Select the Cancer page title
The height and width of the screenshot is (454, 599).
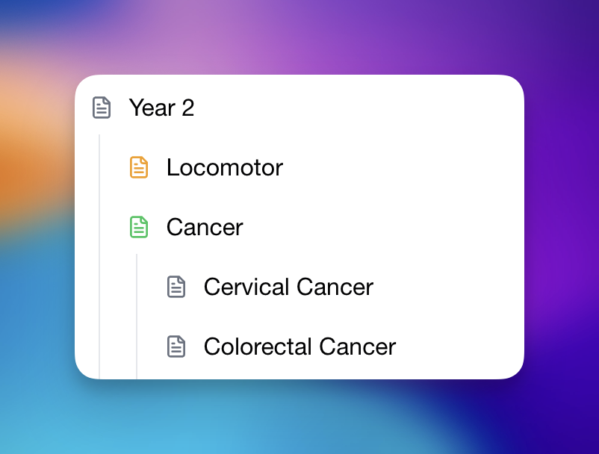[205, 227]
